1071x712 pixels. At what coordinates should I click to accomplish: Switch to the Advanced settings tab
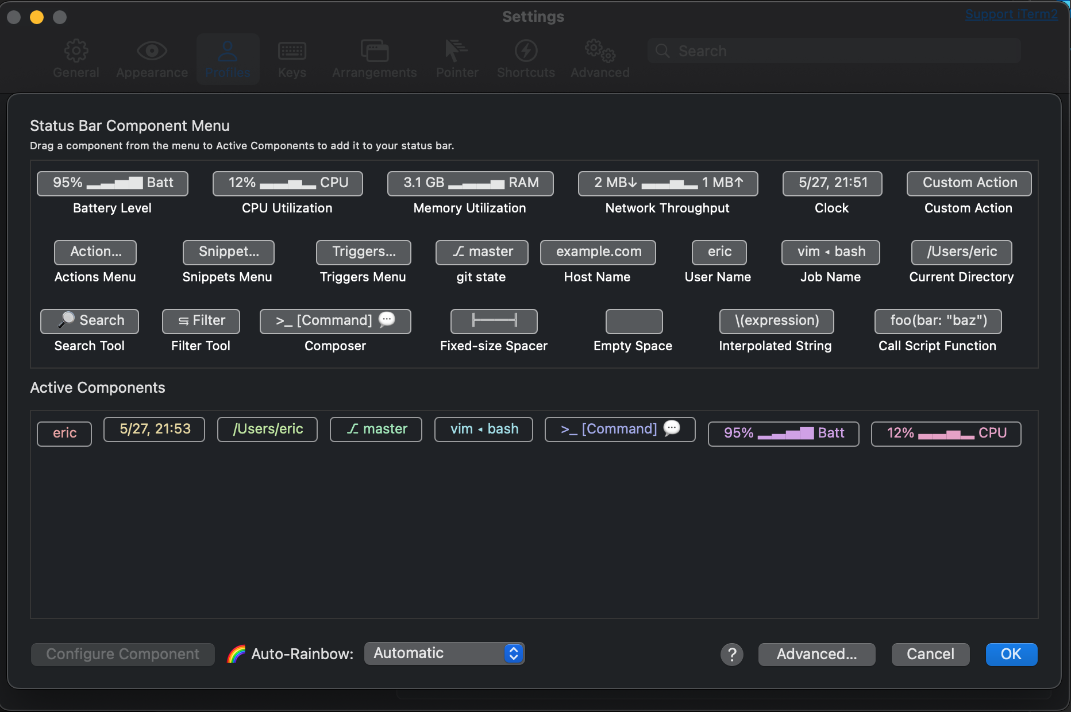pos(600,59)
